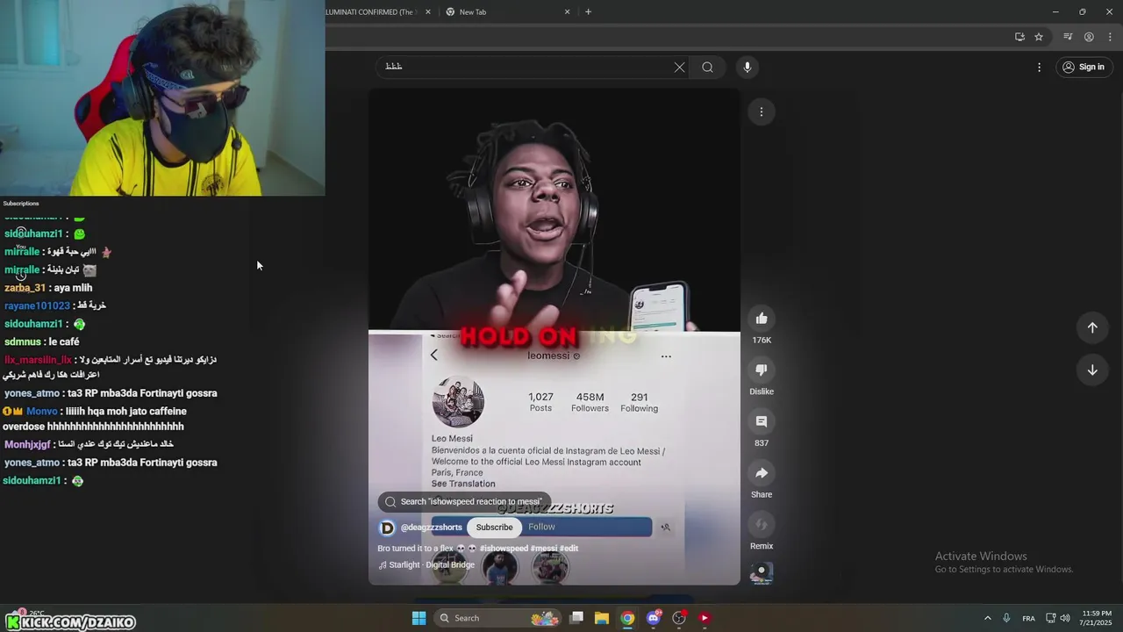Open the Windows Start menu
1123x632 pixels.
419,618
